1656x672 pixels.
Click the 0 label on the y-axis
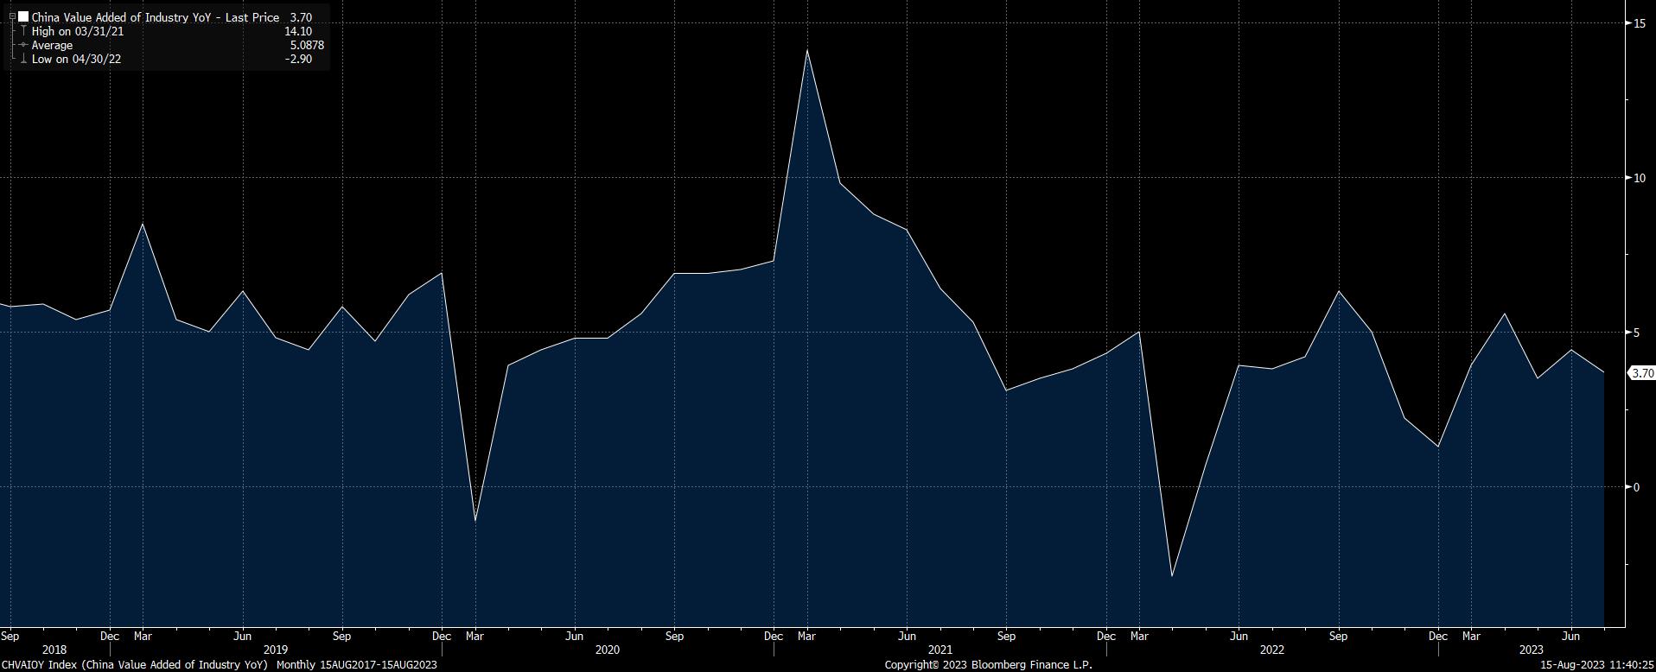(x=1636, y=487)
